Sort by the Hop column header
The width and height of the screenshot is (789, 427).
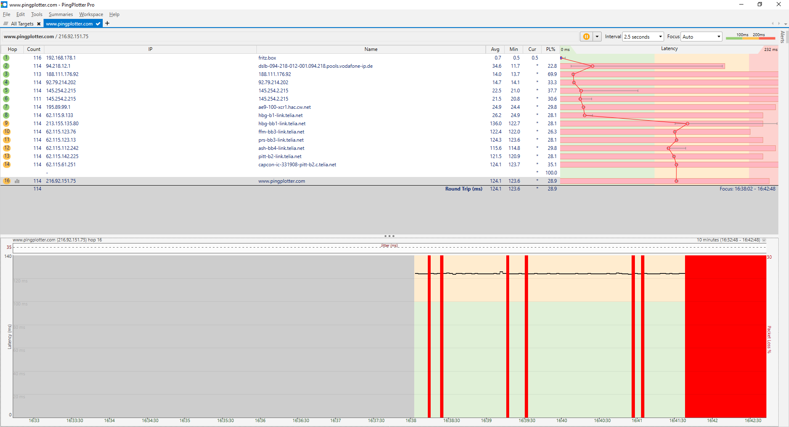point(12,49)
